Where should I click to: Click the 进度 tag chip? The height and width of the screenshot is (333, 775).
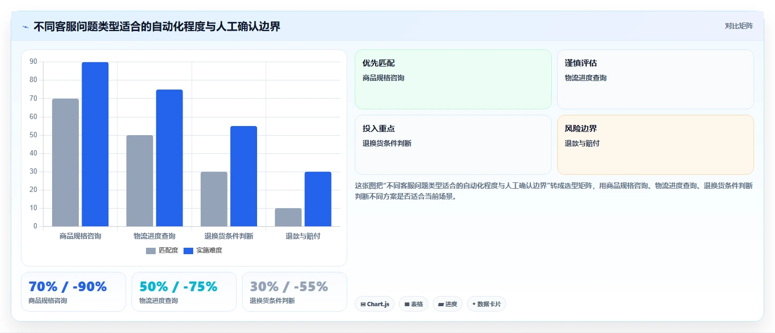[x=448, y=304]
